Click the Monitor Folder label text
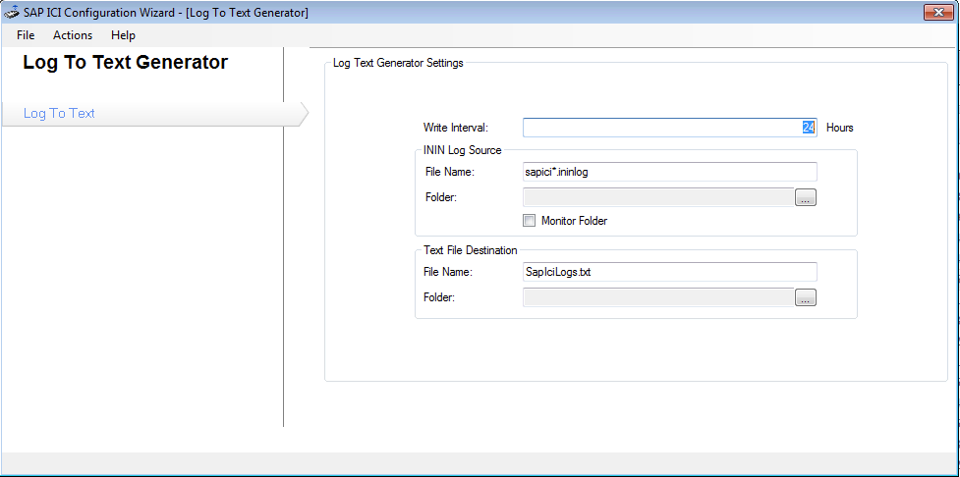 click(x=574, y=221)
